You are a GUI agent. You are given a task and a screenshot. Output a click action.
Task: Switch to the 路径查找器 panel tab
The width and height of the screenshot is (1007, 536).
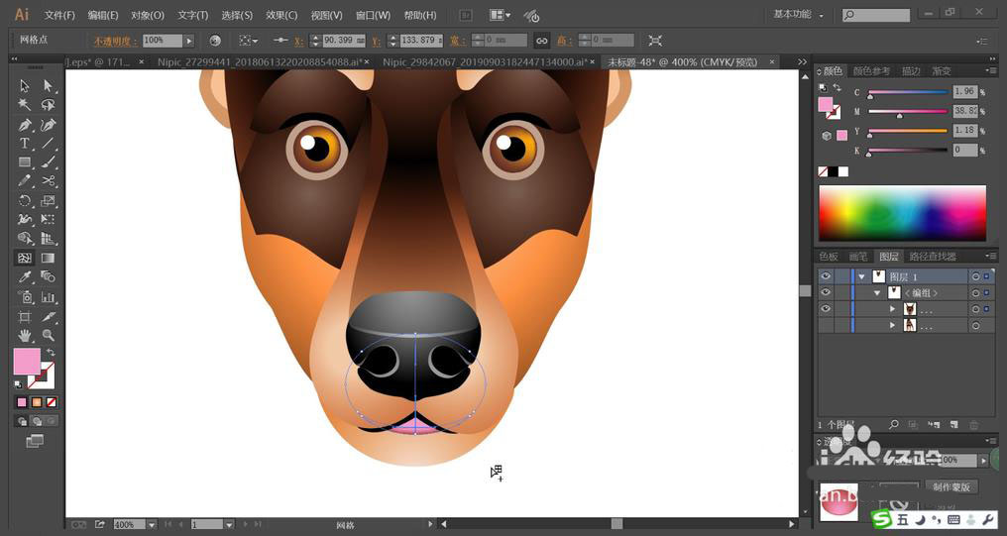tap(933, 257)
